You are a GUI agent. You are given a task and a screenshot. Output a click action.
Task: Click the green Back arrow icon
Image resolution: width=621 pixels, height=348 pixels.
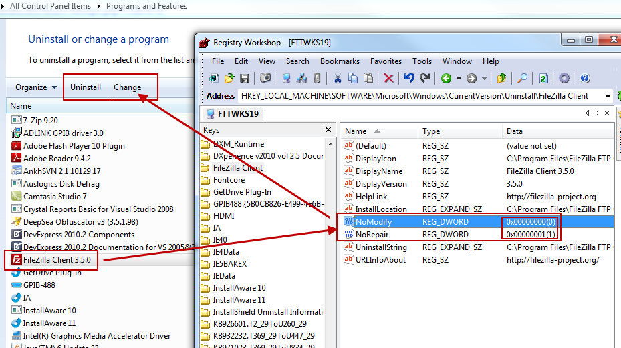click(447, 79)
